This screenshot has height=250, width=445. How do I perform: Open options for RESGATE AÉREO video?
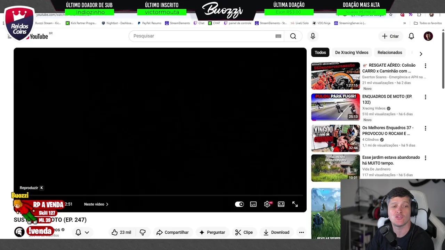pos(425,66)
